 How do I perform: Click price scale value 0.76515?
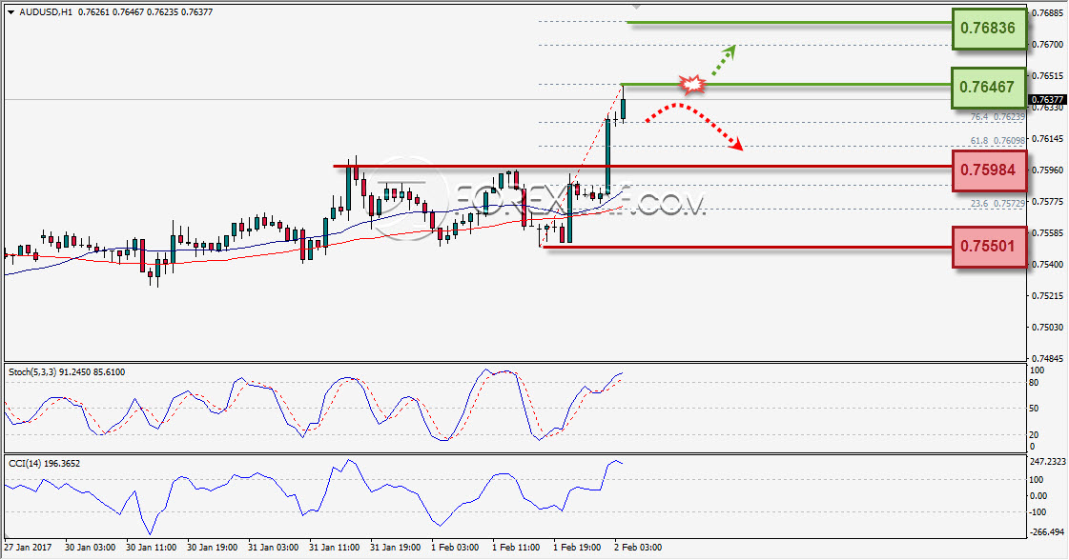[x=1048, y=75]
